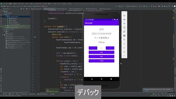Screen dimensions: 176x99
Task: Rotate emulator right using lower rotate icon
Action: 124,32
